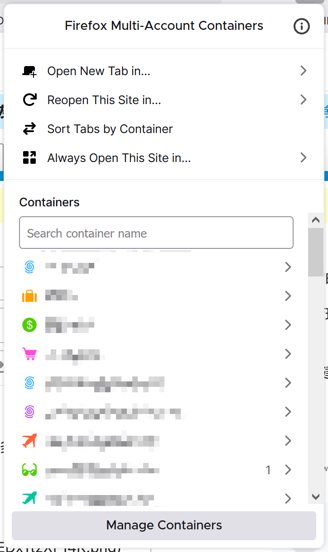This screenshot has width=328, height=552.
Task: Expand Always Open This Site in… chevron
Action: click(x=304, y=158)
